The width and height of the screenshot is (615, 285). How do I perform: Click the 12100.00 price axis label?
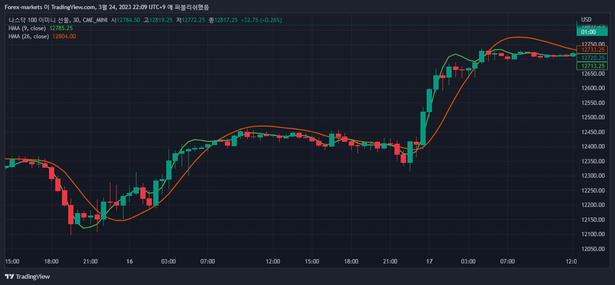click(593, 234)
